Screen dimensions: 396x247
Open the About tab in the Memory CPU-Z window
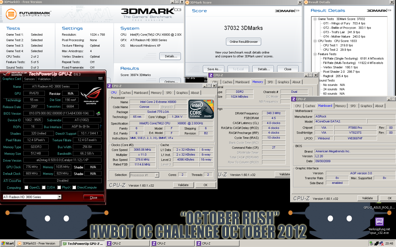296,82
